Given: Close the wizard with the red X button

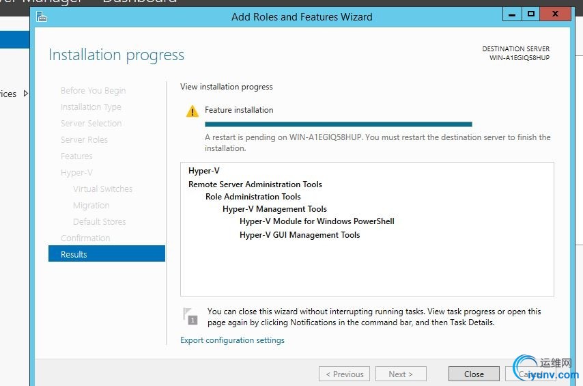Looking at the screenshot, I should pyautogui.click(x=555, y=14).
